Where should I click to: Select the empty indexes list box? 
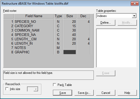pyautogui.click(x=116, y=48)
